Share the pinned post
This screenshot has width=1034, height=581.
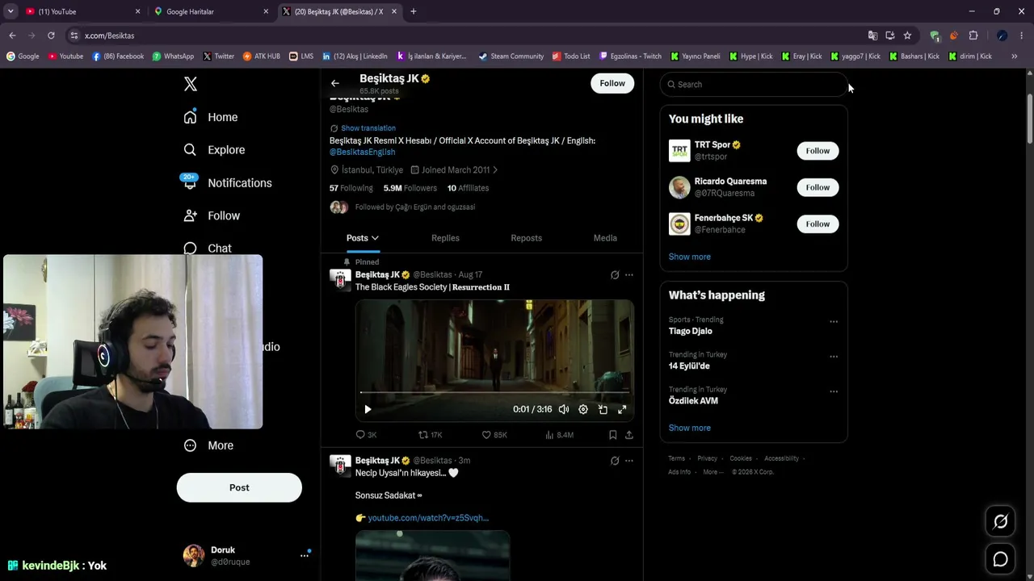pyautogui.click(x=629, y=435)
